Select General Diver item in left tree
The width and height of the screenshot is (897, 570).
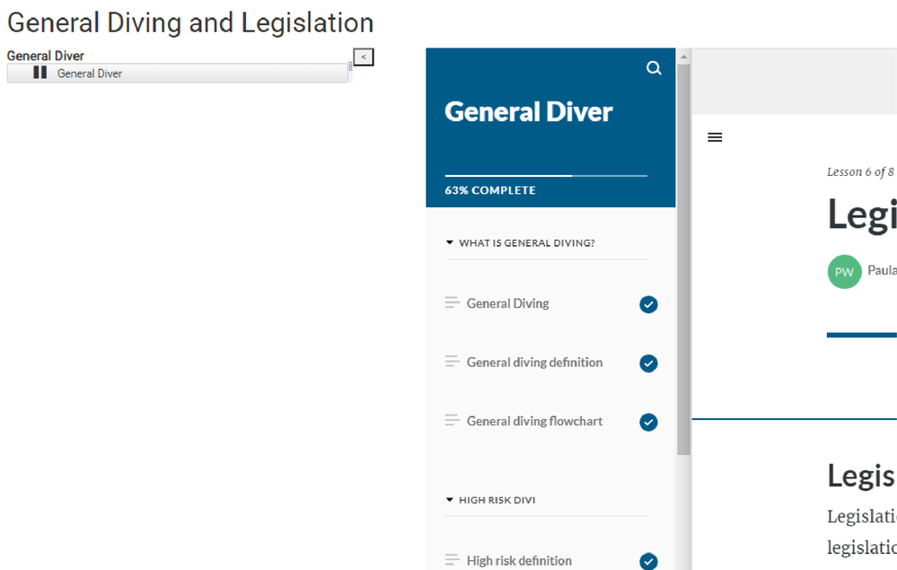point(90,74)
